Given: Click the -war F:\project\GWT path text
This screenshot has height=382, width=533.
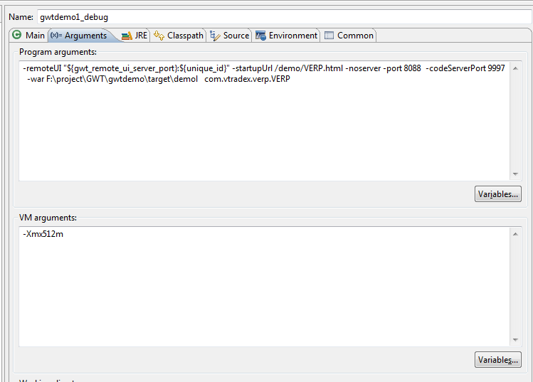Looking at the screenshot, I should [112, 79].
